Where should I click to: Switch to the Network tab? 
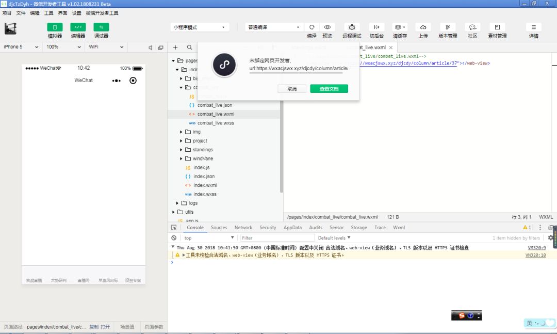243,228
